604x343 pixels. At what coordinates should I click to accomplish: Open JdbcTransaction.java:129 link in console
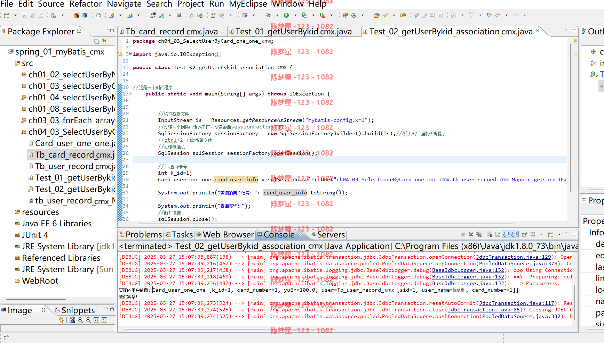point(514,257)
